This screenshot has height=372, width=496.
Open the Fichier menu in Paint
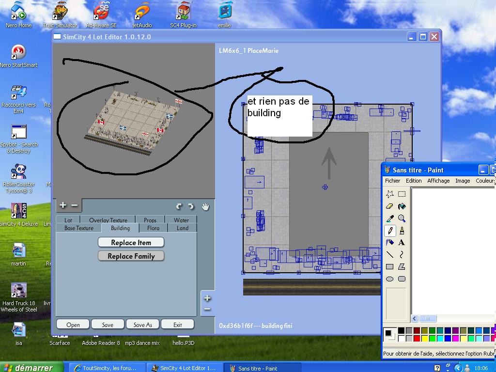392,181
